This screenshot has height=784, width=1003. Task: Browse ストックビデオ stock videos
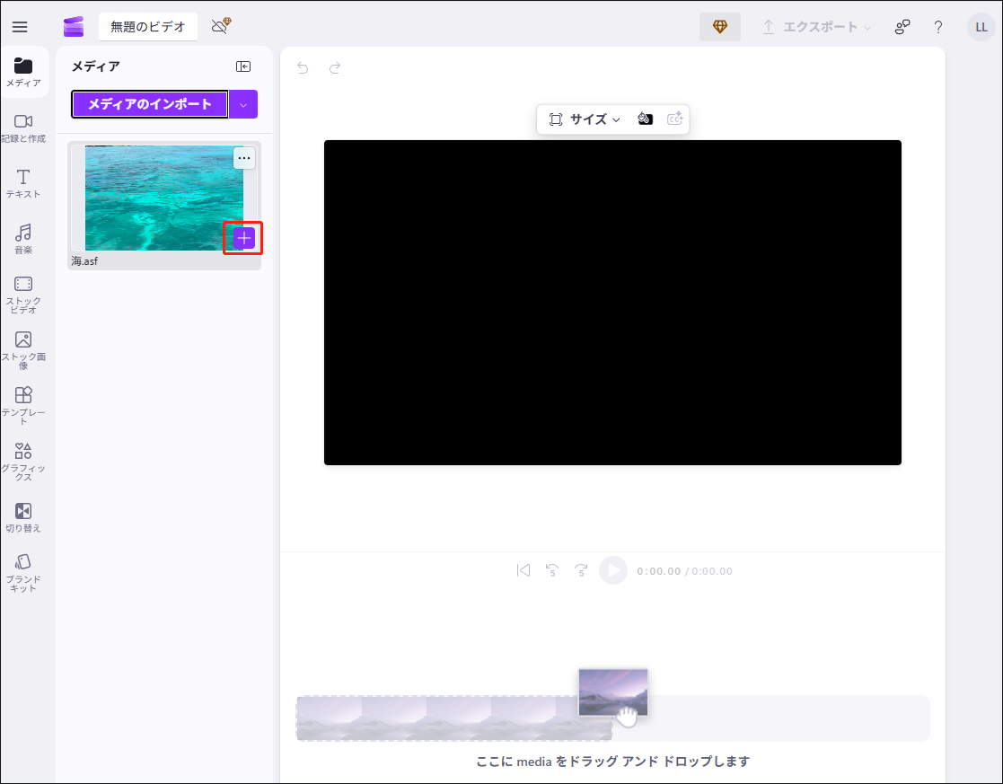coord(24,289)
